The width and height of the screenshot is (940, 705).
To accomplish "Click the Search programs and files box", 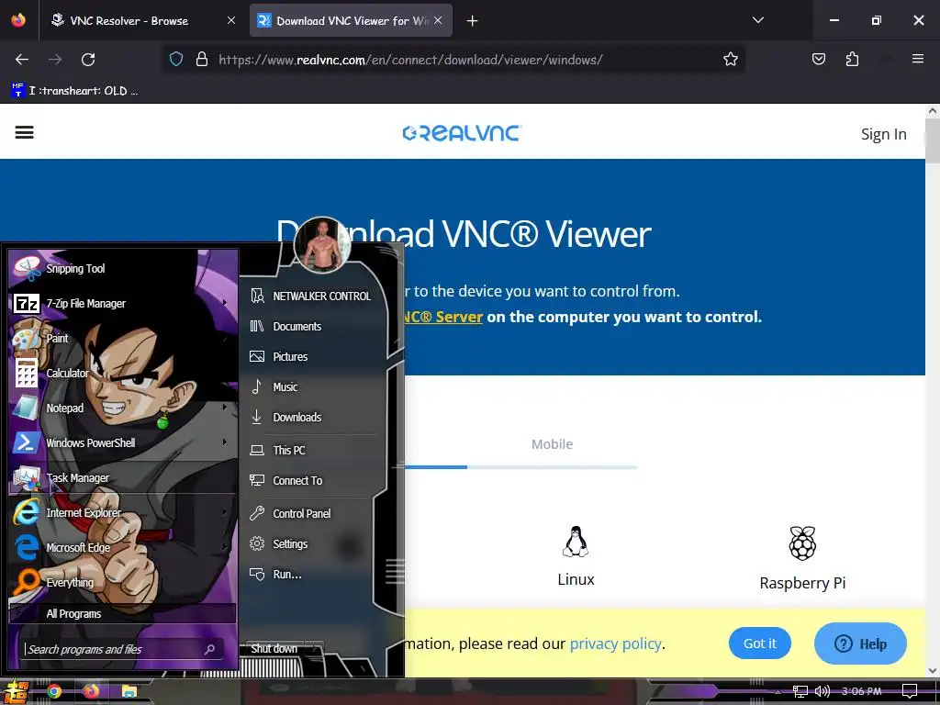I will [122, 649].
